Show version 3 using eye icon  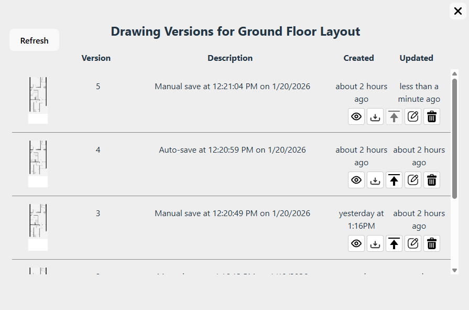click(356, 243)
